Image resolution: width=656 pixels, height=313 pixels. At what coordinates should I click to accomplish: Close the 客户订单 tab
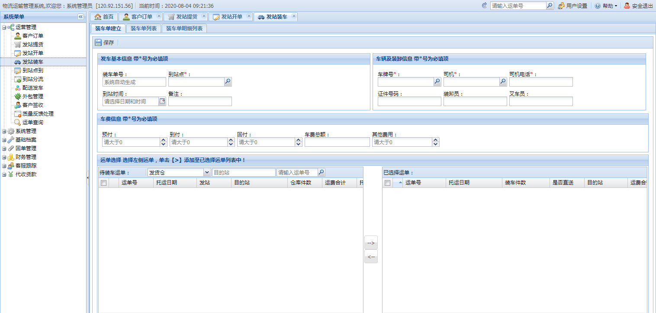tap(159, 16)
